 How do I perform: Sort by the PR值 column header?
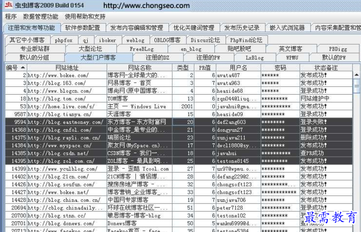pyautogui.click(x=205, y=68)
